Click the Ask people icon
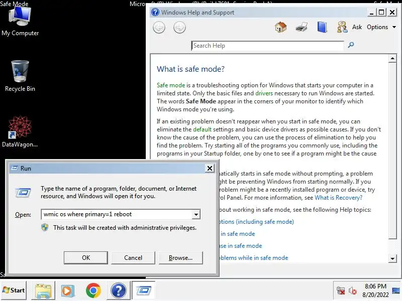This screenshot has height=301, width=402. point(342,27)
